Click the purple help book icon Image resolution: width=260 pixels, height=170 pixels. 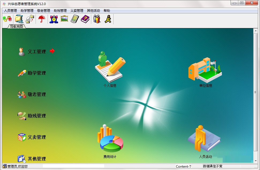pos(85,19)
